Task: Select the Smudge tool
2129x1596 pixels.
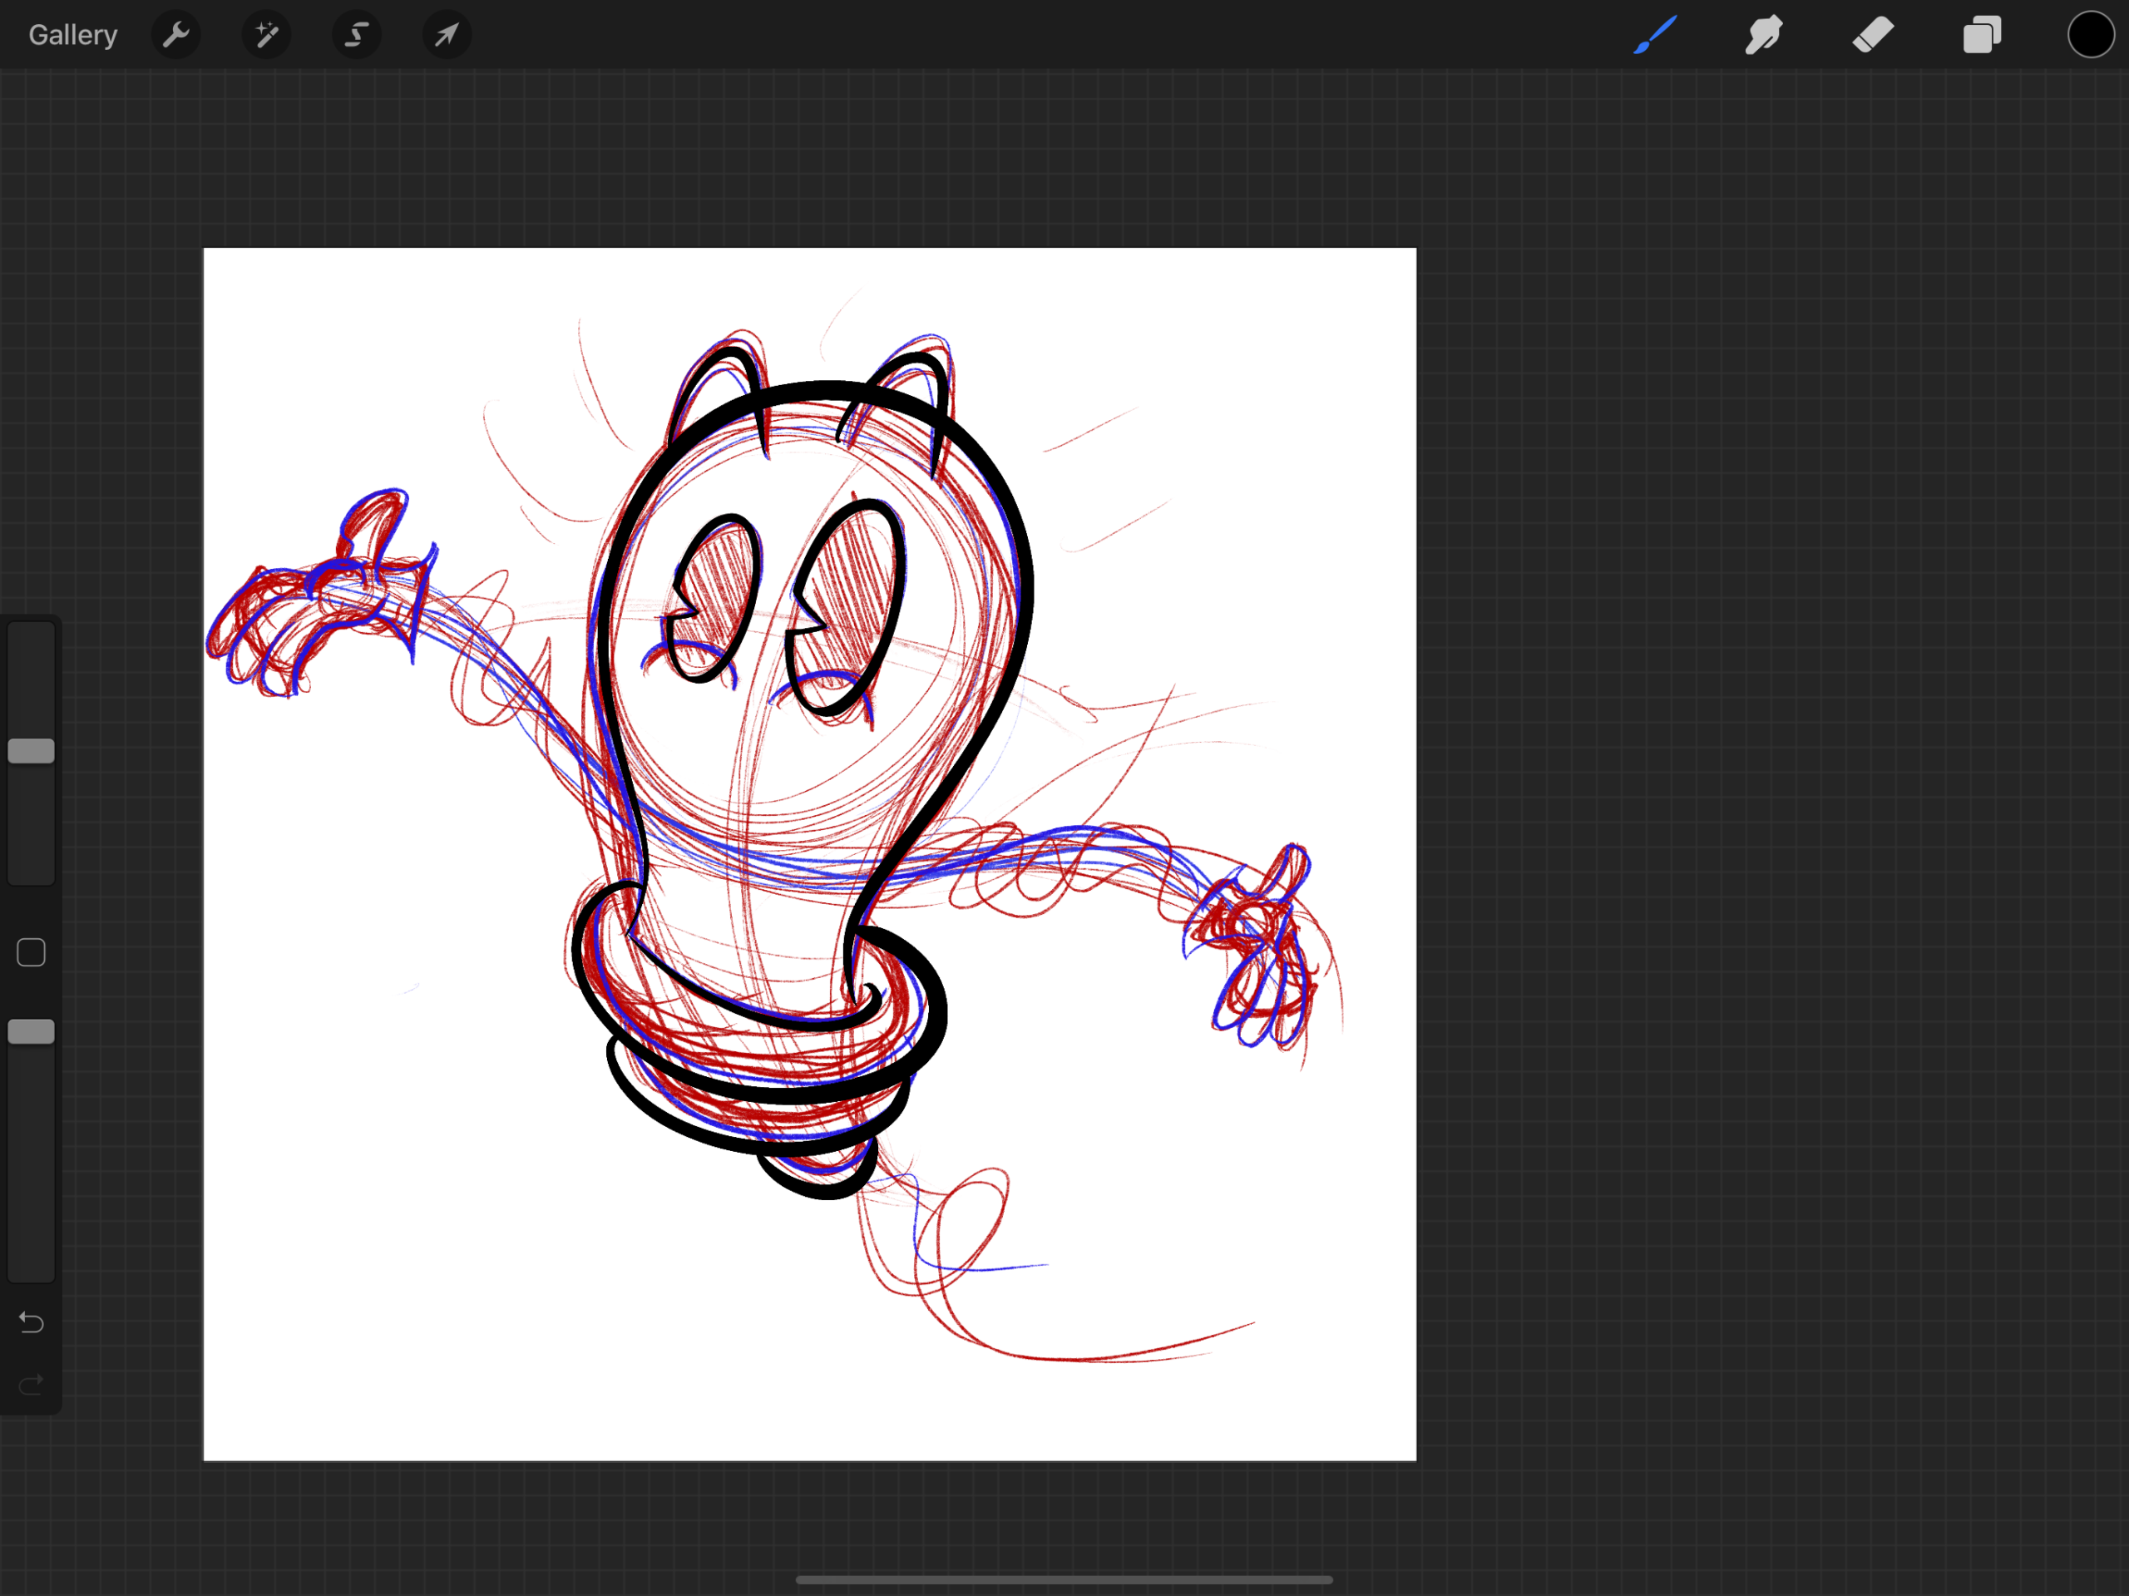Action: pos(1763,36)
